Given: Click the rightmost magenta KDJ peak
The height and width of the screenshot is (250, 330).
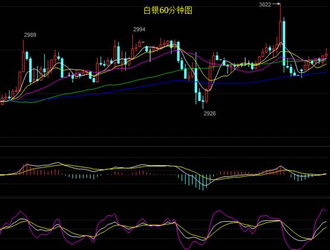Looking at the screenshot, I should [323, 209].
